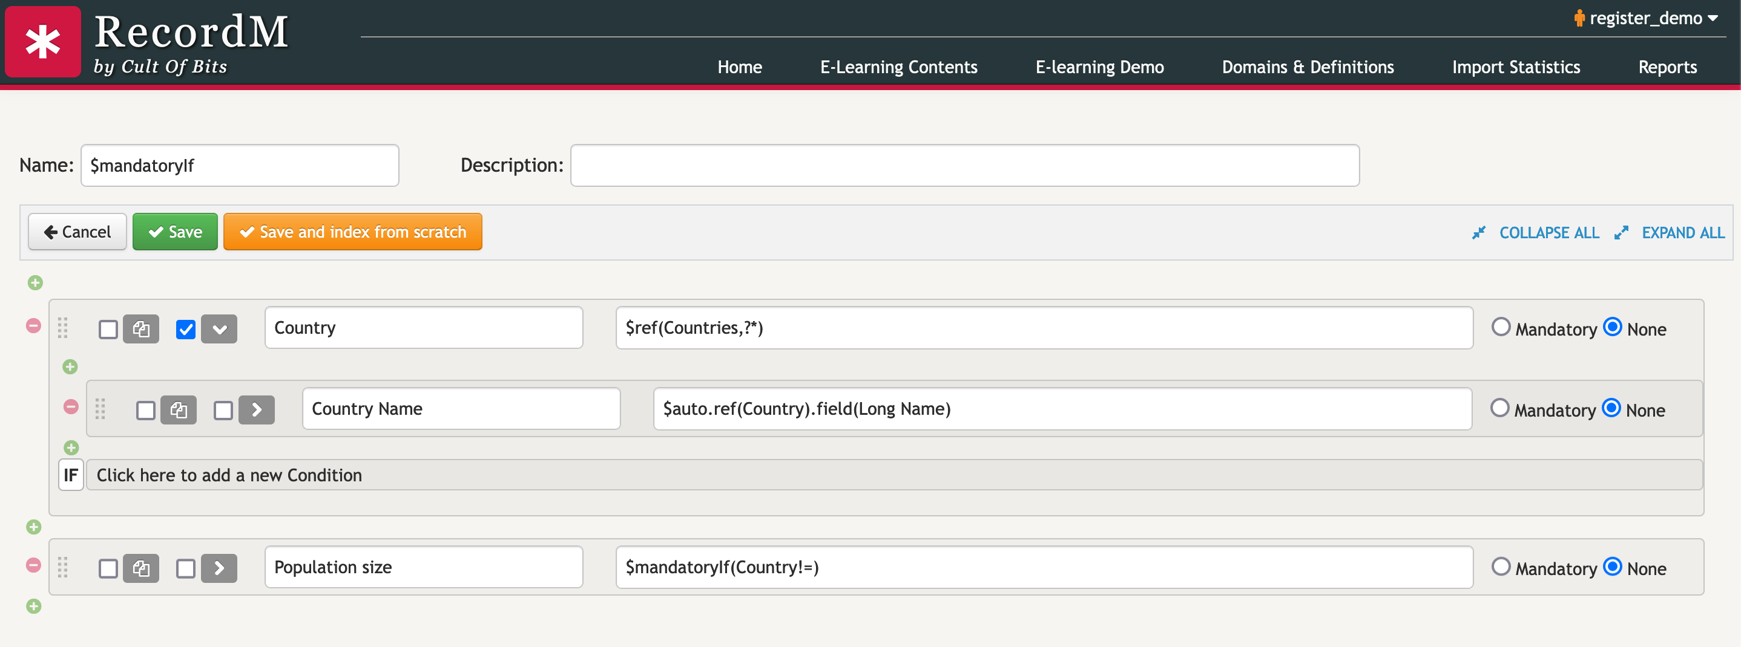Grab the drag handle of the Country Name row
1741x647 pixels.
[100, 409]
